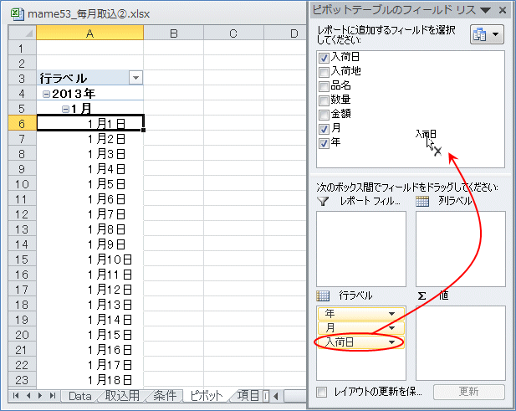Collapse the 1月 group
516x411 pixels.
pyautogui.click(x=65, y=109)
